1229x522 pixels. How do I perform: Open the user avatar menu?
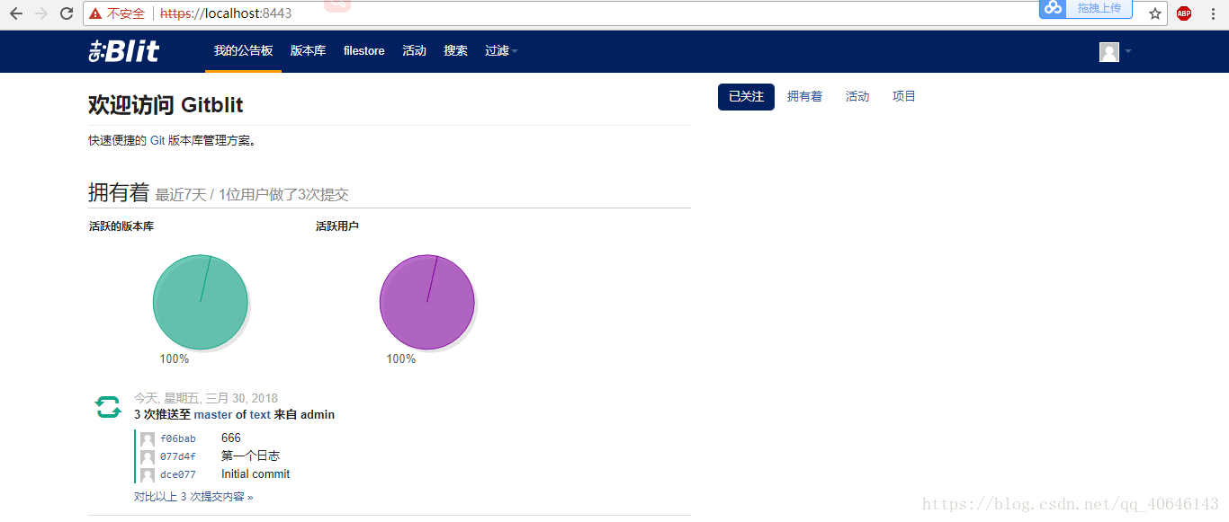pyautogui.click(x=1115, y=52)
